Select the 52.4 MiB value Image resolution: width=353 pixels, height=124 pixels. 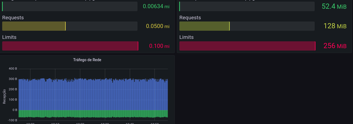tap(334, 7)
